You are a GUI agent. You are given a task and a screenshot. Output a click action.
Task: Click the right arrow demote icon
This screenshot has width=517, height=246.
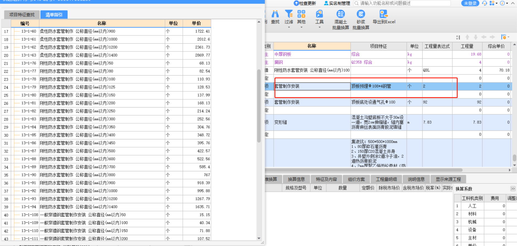click(492, 37)
